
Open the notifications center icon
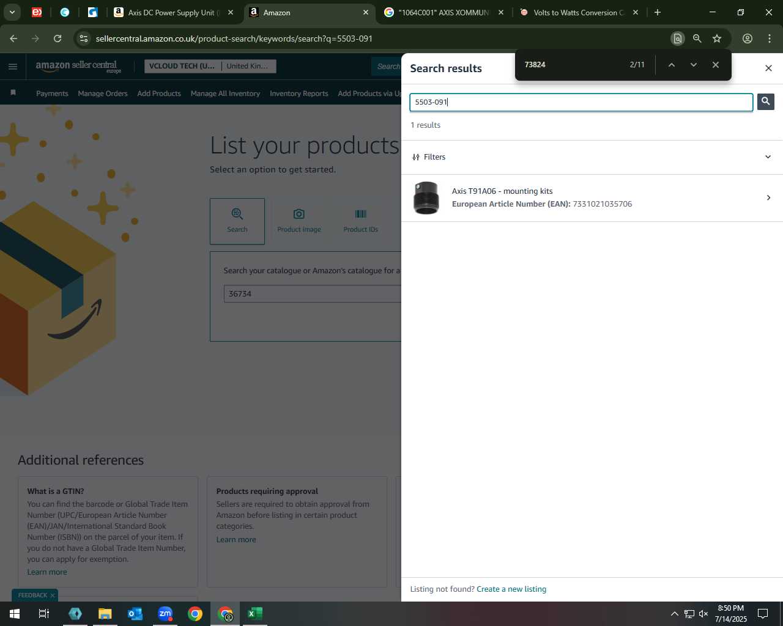[x=763, y=614]
